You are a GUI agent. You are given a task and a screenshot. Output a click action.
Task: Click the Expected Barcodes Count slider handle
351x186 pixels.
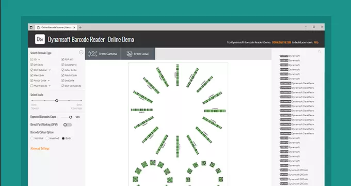(71, 117)
